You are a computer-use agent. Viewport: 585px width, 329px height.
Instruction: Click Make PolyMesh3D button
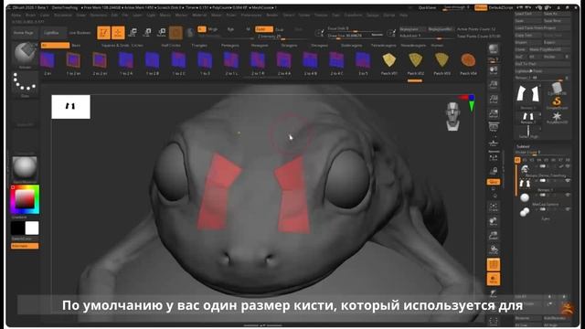coord(549,49)
